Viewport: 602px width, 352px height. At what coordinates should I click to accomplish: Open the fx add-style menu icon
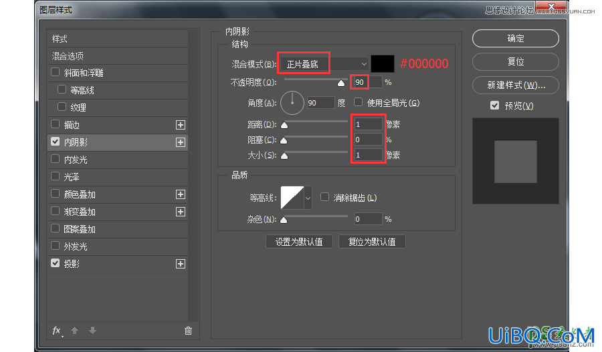[x=57, y=331]
